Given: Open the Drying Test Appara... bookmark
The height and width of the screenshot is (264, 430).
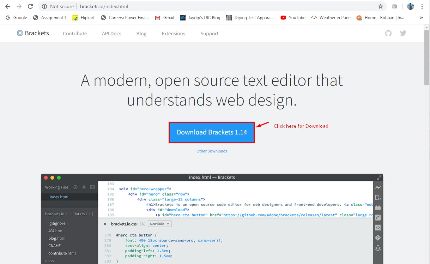Looking at the screenshot, I should tap(250, 17).
